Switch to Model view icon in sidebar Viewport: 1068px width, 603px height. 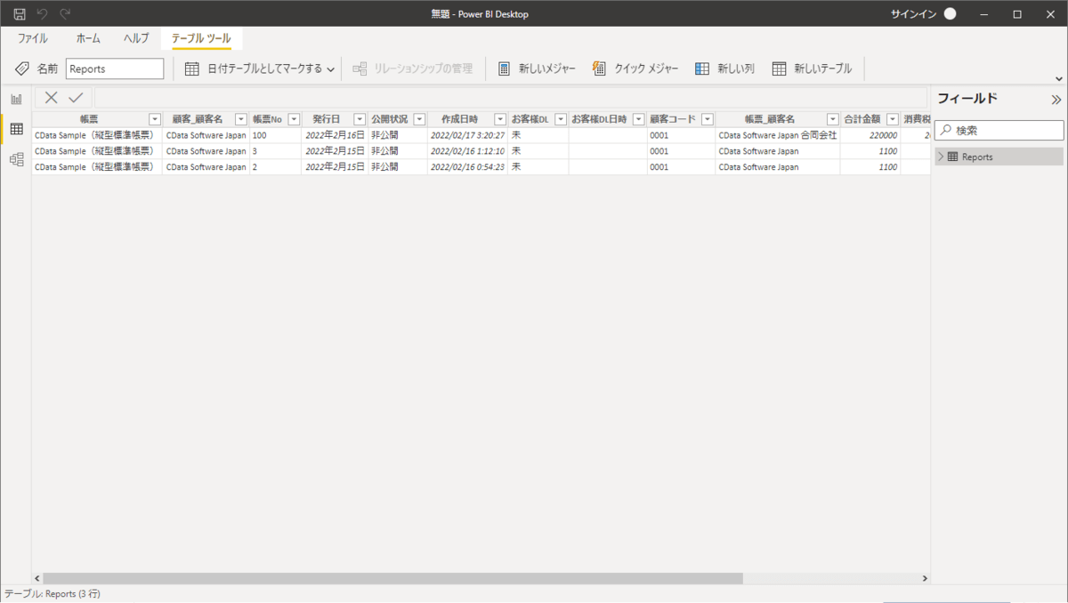click(16, 160)
